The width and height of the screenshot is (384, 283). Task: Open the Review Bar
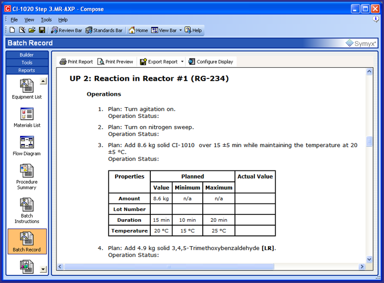point(66,30)
